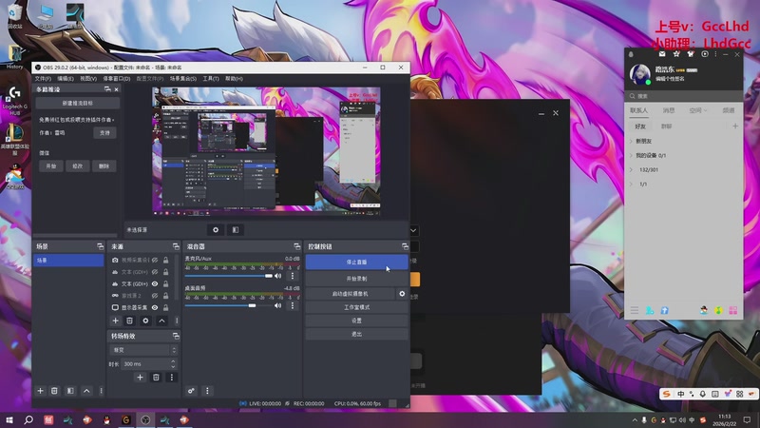Open the QQ music icon at bottom
The width and height of the screenshot is (760, 428).
point(718,310)
